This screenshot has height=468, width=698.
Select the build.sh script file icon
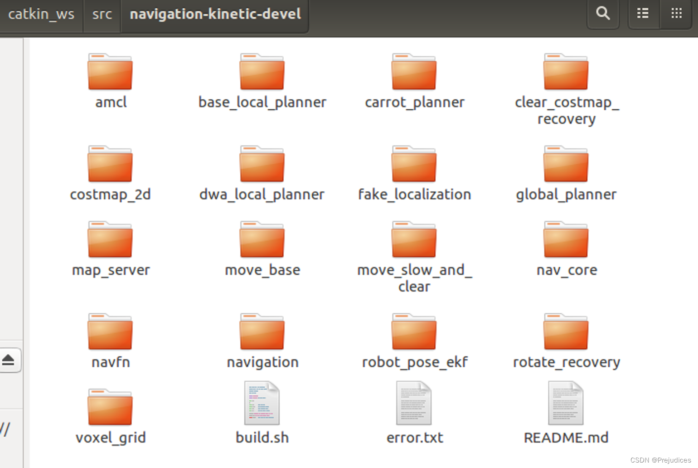click(262, 403)
